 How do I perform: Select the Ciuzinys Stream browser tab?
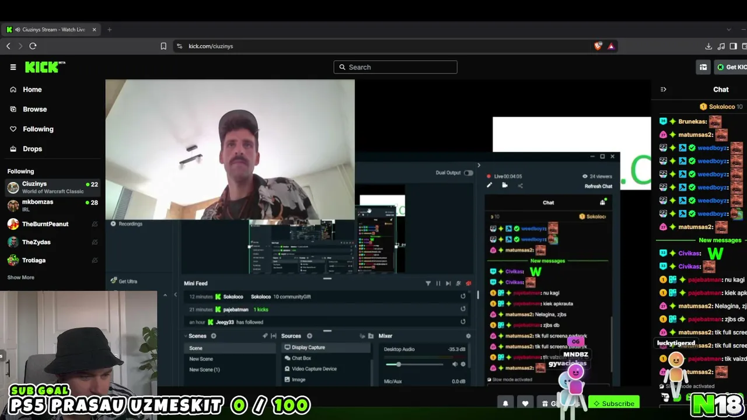[51, 30]
